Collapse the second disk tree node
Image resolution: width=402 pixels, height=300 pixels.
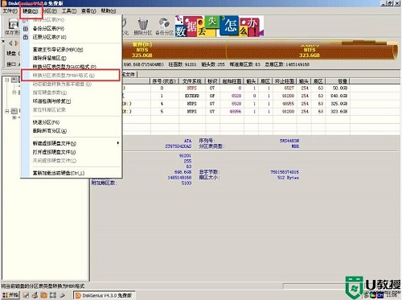pyautogui.click(x=7, y=111)
